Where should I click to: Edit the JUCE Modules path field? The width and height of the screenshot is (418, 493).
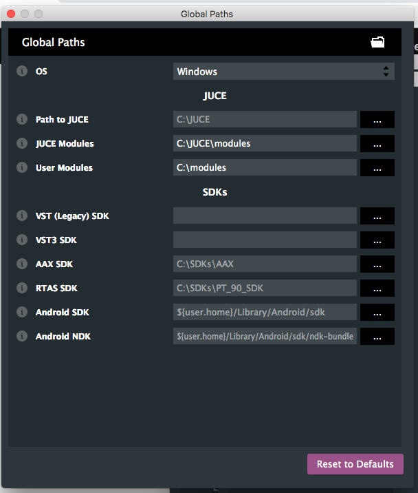click(x=265, y=143)
